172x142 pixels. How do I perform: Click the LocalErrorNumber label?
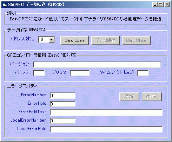click(28, 120)
